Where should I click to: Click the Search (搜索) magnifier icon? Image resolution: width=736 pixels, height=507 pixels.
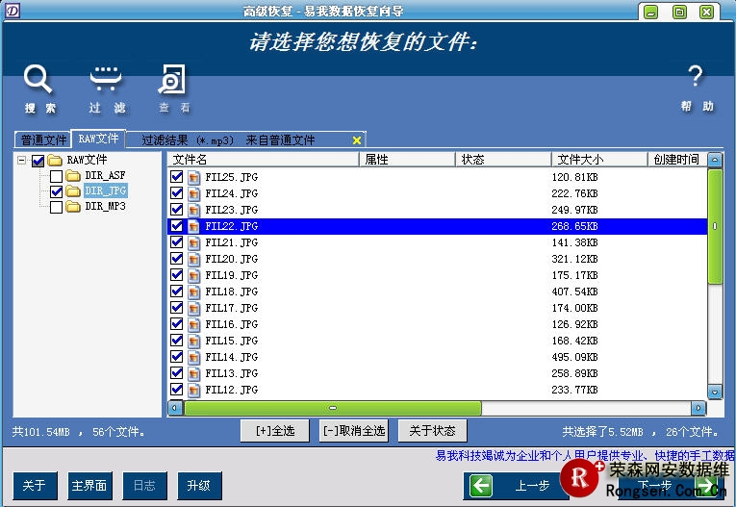tap(38, 79)
